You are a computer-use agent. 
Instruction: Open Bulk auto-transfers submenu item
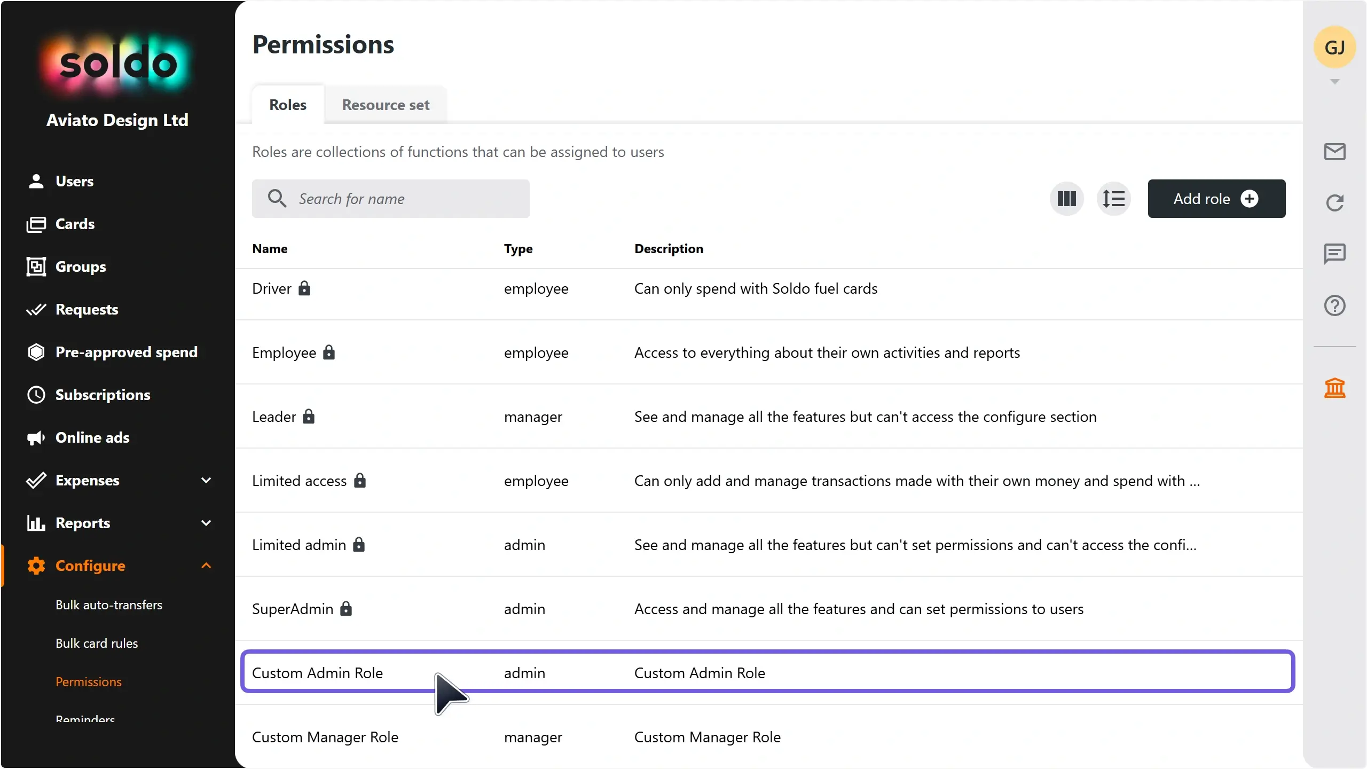coord(109,605)
